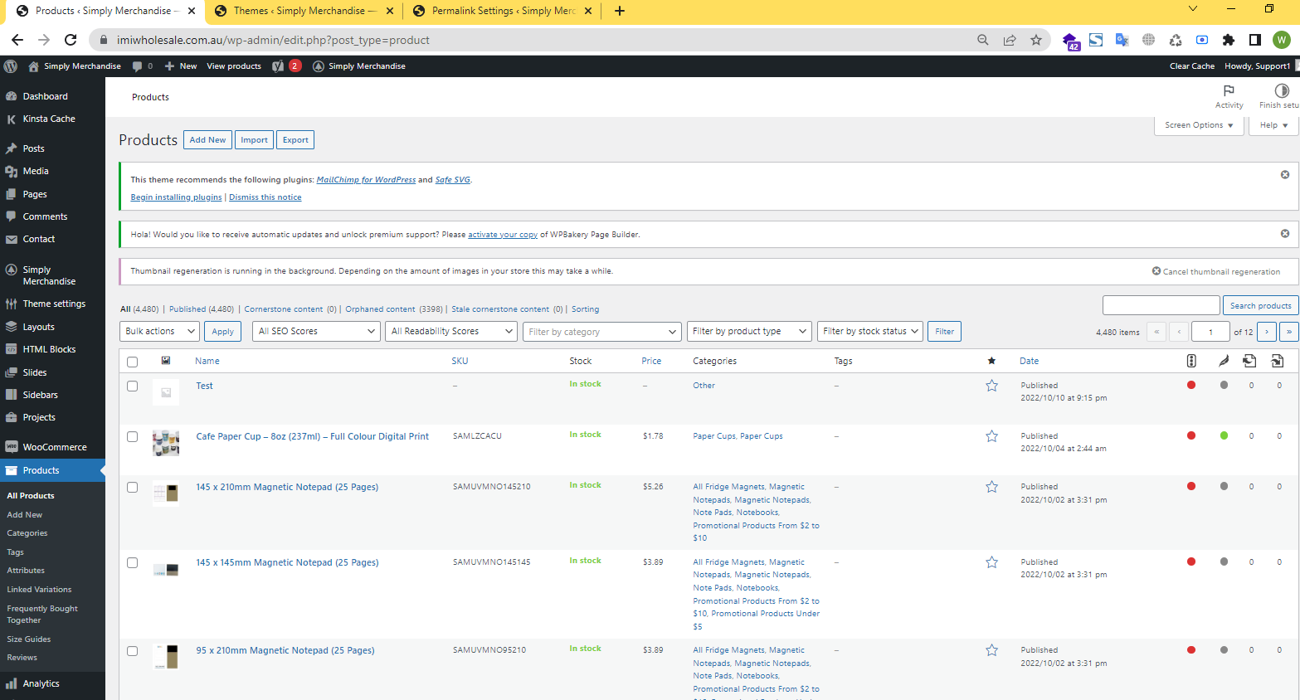Open the Cafe Paper Cup product link
Image resolution: width=1300 pixels, height=700 pixels.
pos(312,436)
